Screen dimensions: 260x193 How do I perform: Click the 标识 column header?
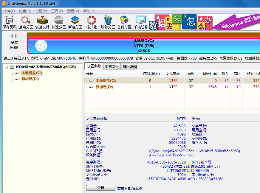pyautogui.click(x=191, y=74)
